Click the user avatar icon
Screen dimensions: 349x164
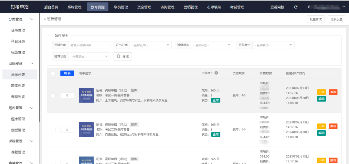pyautogui.click(x=309, y=7)
